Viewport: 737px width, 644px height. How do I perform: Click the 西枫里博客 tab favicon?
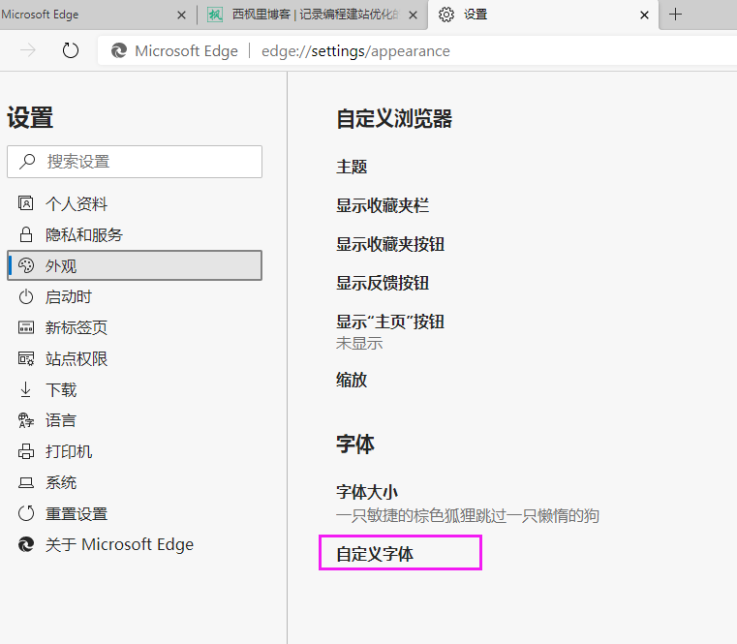(x=215, y=15)
